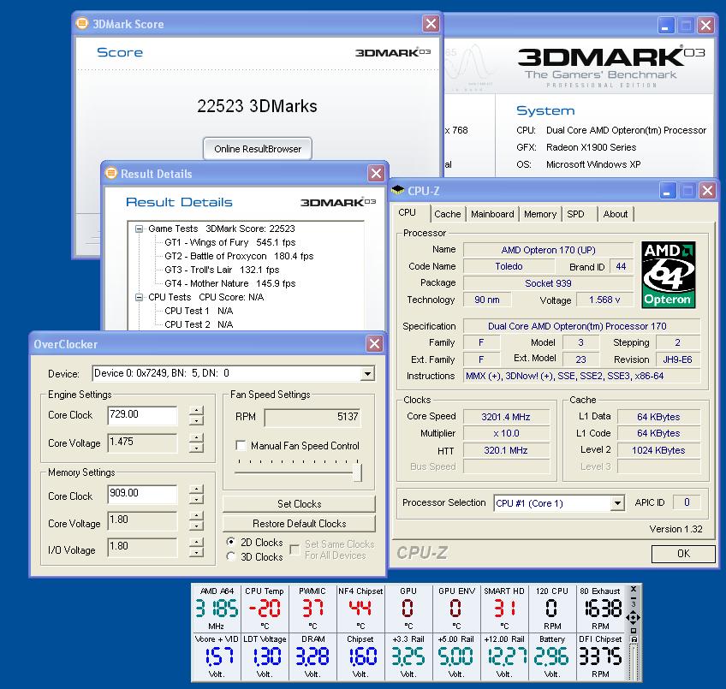Open the Processor Selection dropdown in CPU-Z
Image resolution: width=726 pixels, height=689 pixels.
pos(617,503)
